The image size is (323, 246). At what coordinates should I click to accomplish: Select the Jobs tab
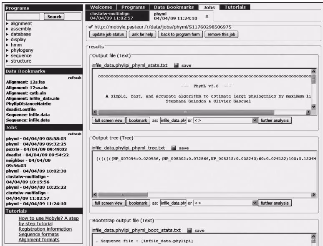pos(209,8)
